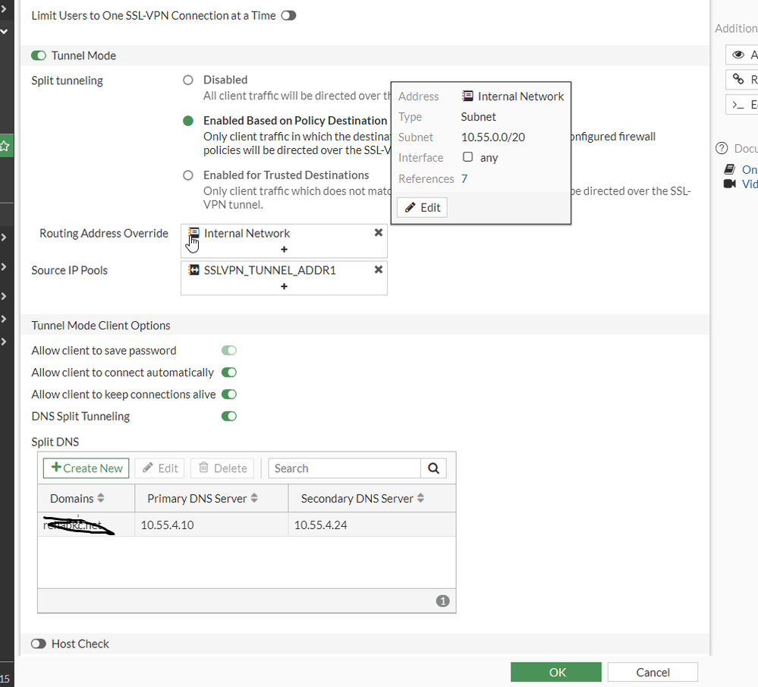
Task: Add entry to Routing Address Override
Action: click(284, 249)
